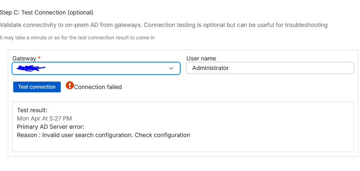Click the red required asterisk beside Gateway

click(x=39, y=58)
